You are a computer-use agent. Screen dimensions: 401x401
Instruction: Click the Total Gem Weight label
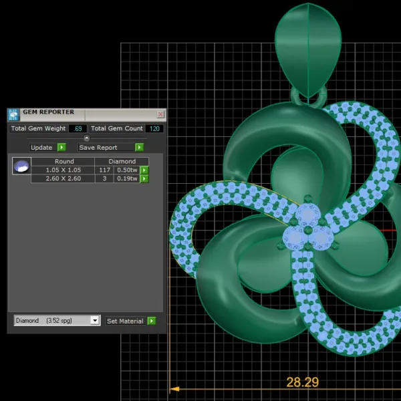(38, 128)
